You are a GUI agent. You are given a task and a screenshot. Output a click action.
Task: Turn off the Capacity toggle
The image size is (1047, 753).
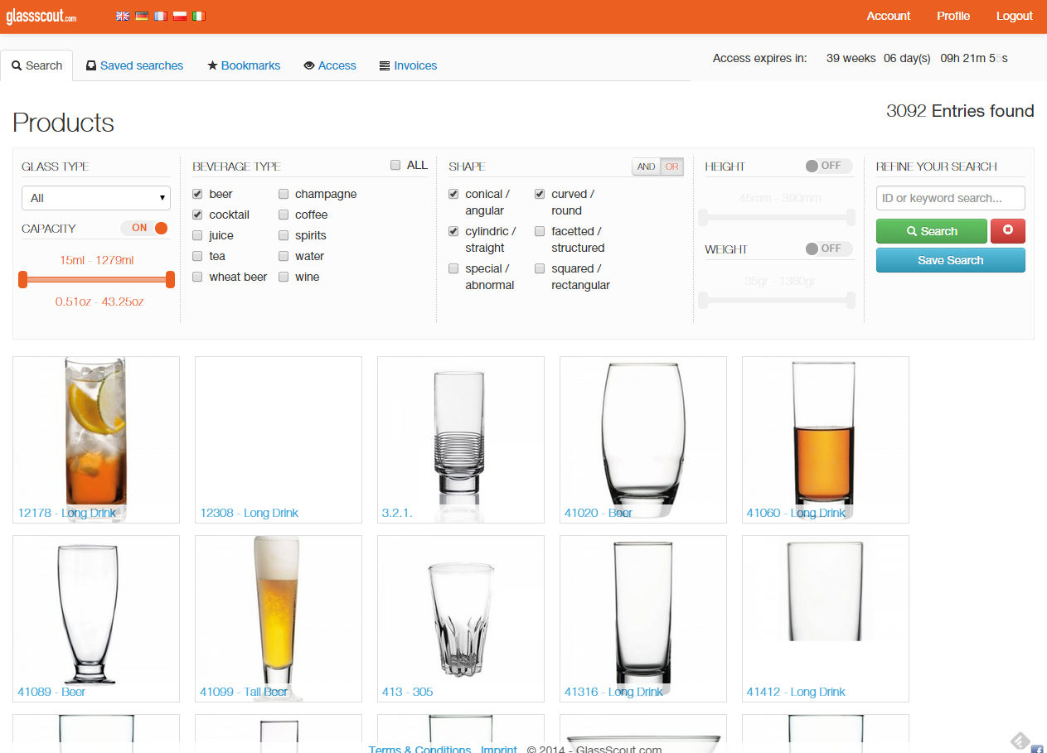144,228
